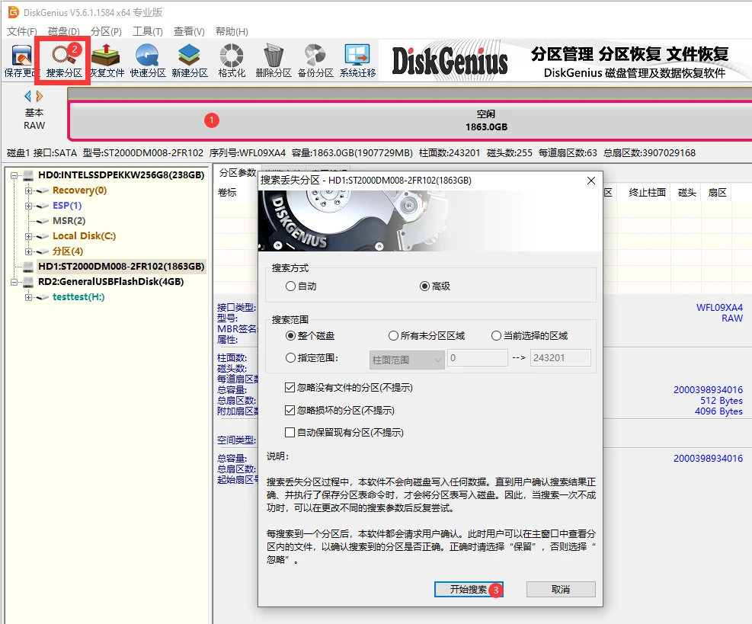Click the ESP(1) partition icon
This screenshot has width=752, height=624.
[43, 206]
